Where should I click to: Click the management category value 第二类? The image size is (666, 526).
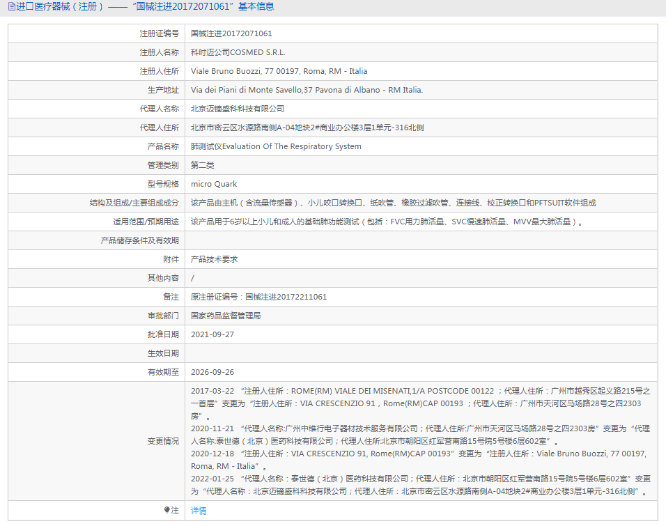pyautogui.click(x=203, y=165)
